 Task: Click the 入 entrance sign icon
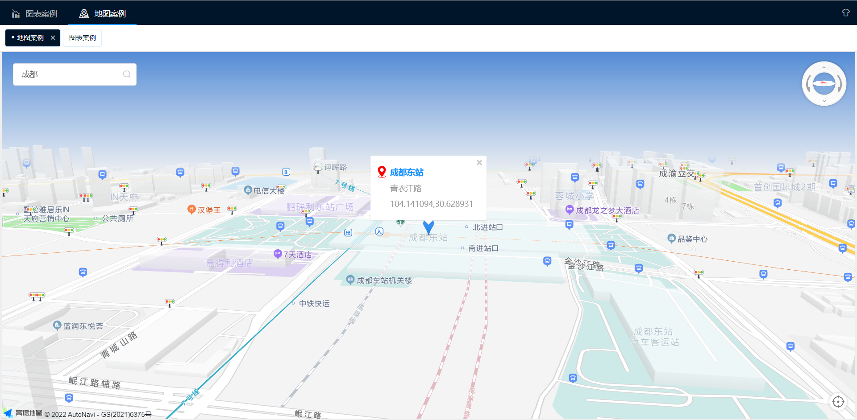click(379, 231)
